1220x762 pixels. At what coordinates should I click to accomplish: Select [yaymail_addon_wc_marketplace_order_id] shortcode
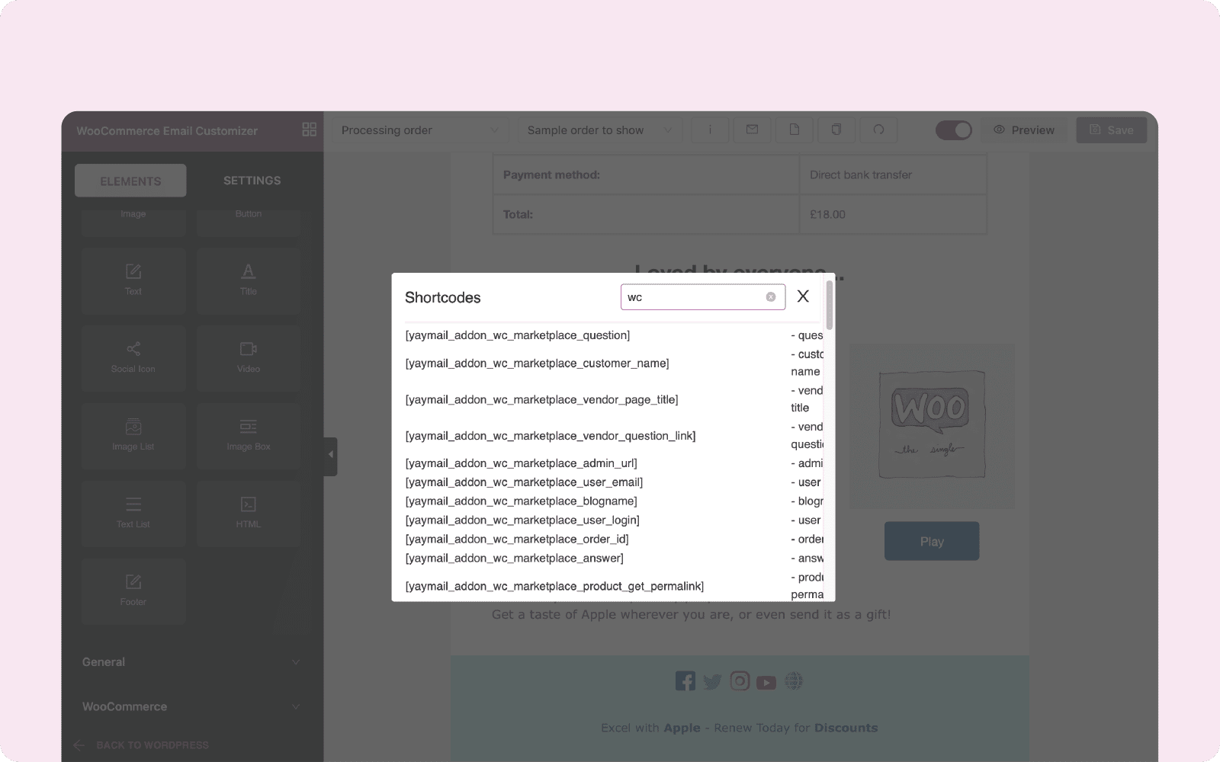tap(518, 539)
